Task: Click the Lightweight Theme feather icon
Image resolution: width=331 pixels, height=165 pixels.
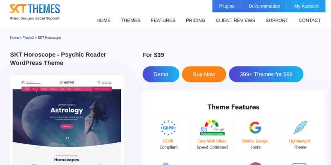Action: tap(300, 127)
